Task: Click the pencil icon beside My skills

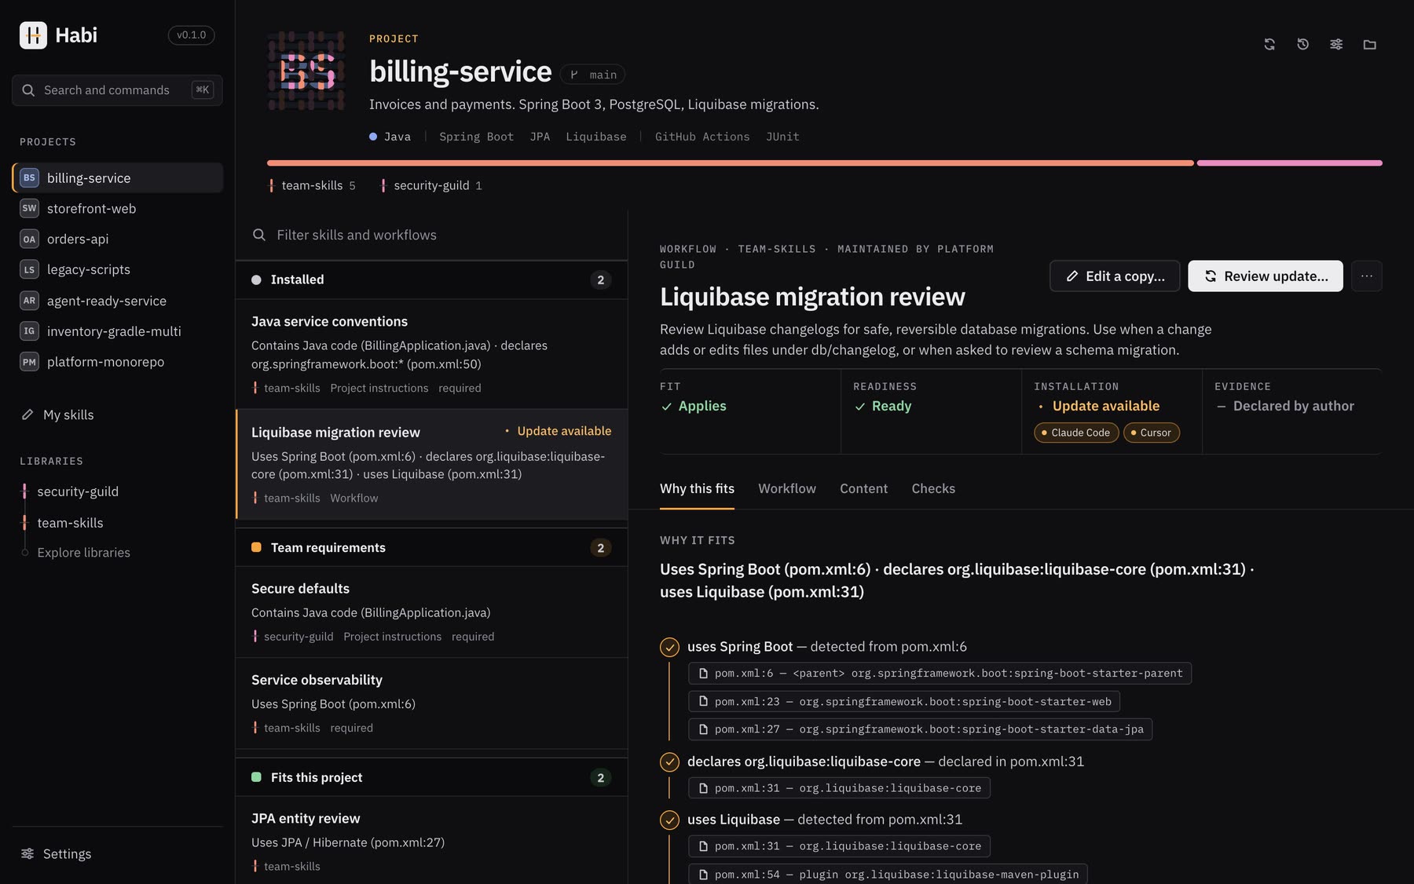Action: pyautogui.click(x=27, y=415)
